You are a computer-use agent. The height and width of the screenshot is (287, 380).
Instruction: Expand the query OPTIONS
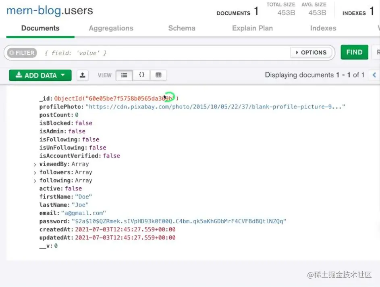pyautogui.click(x=311, y=53)
